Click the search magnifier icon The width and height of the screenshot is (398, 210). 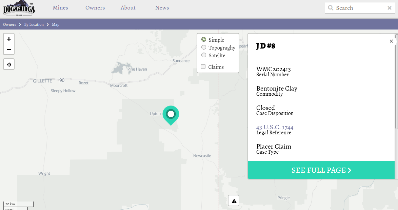tap(331, 8)
